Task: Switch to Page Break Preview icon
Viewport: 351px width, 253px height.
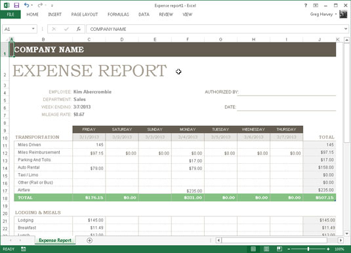Action: (x=279, y=249)
